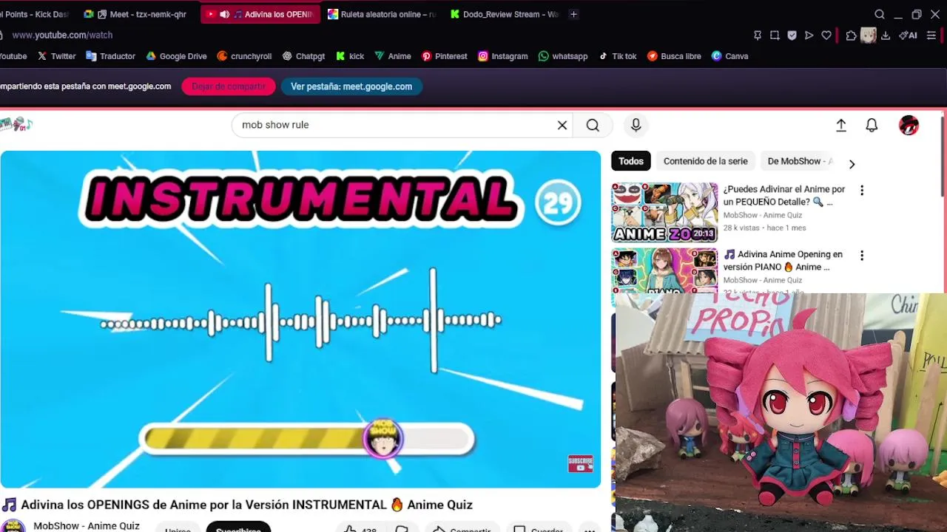Switch to the 'Dodo_Review Stream' tab
The height and width of the screenshot is (532, 947).
(503, 14)
